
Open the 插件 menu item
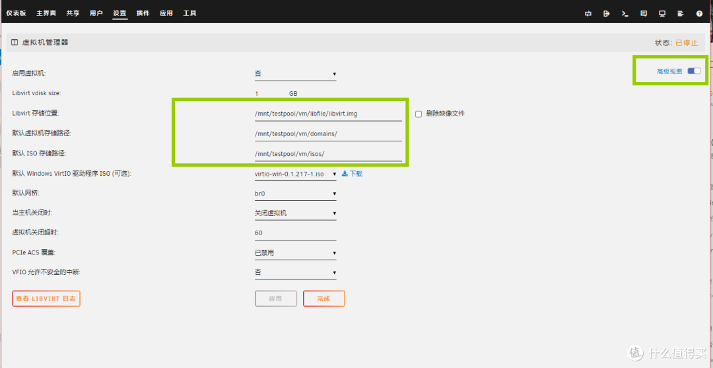(x=143, y=13)
